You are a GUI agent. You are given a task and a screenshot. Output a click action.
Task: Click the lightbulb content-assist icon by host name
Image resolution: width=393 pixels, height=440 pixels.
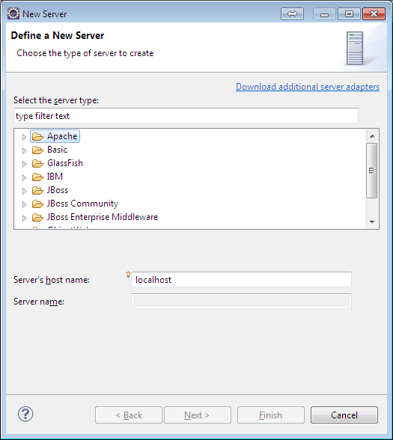coord(128,275)
